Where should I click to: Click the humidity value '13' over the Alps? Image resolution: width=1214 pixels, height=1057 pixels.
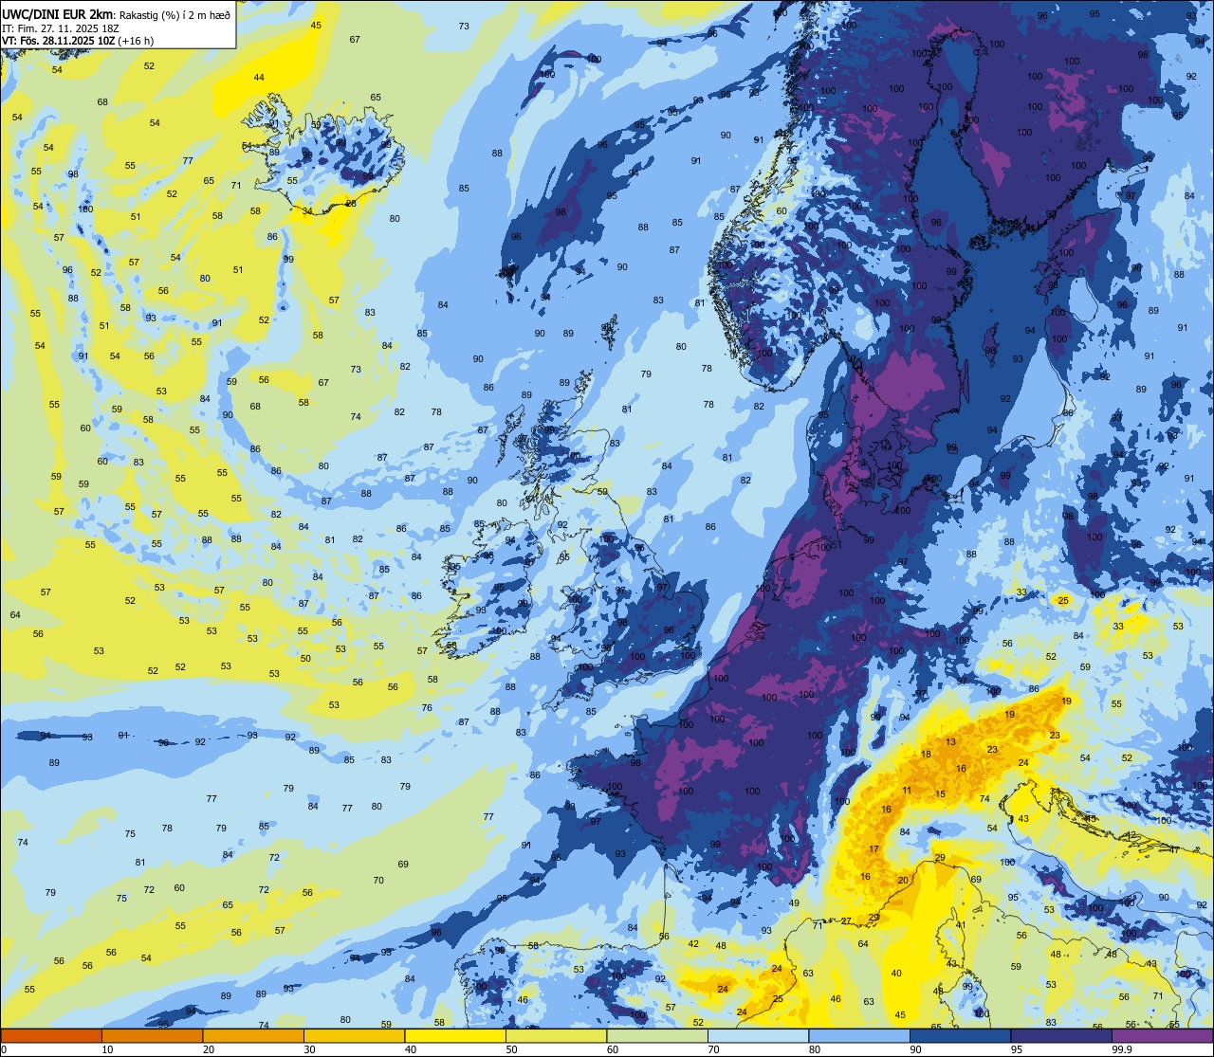[x=950, y=742]
